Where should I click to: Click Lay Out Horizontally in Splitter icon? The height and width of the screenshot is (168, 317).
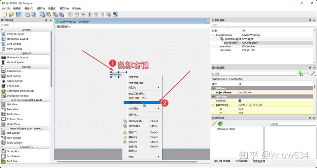(x=83, y=14)
